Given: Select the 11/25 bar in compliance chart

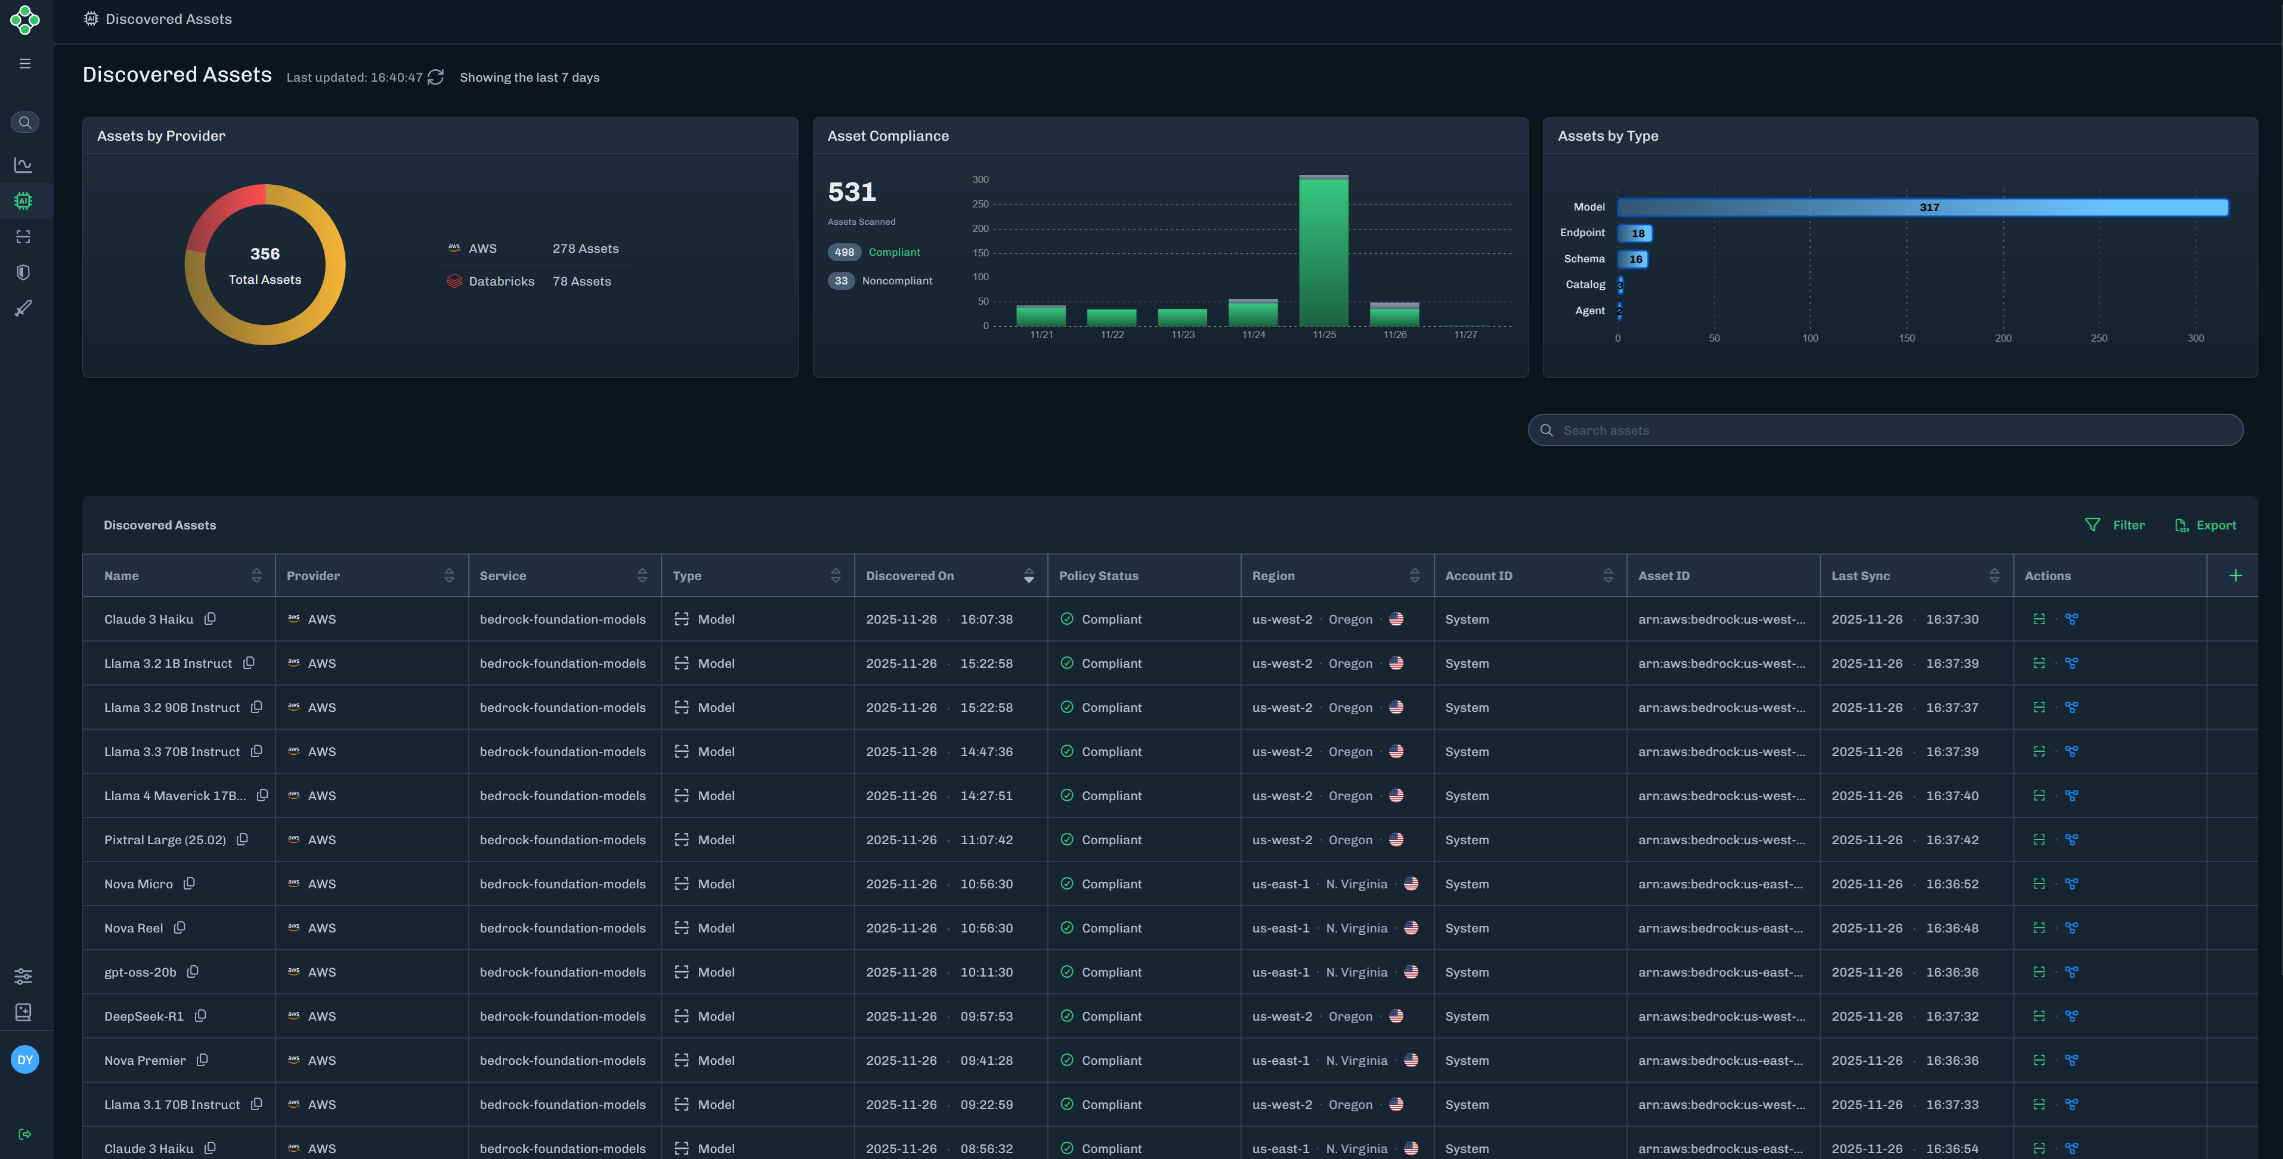Looking at the screenshot, I should pyautogui.click(x=1323, y=252).
